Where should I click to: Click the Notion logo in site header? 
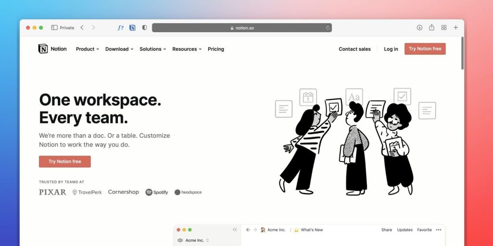coord(52,49)
